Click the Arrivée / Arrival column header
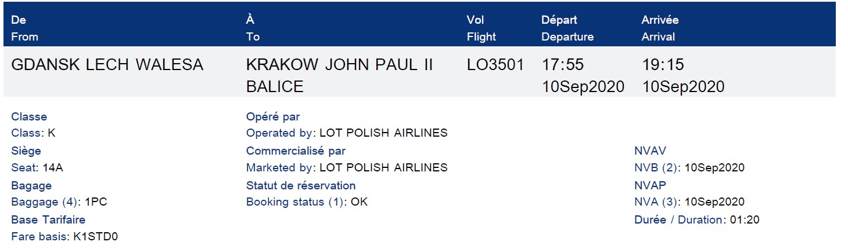The height and width of the screenshot is (249, 848). point(660,28)
